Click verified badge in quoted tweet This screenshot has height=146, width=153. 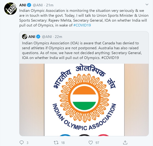pyautogui.click(x=38, y=37)
